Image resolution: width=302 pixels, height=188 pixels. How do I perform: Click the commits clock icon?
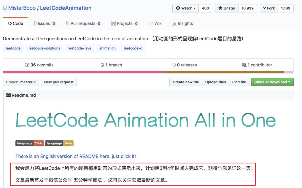point(27,65)
